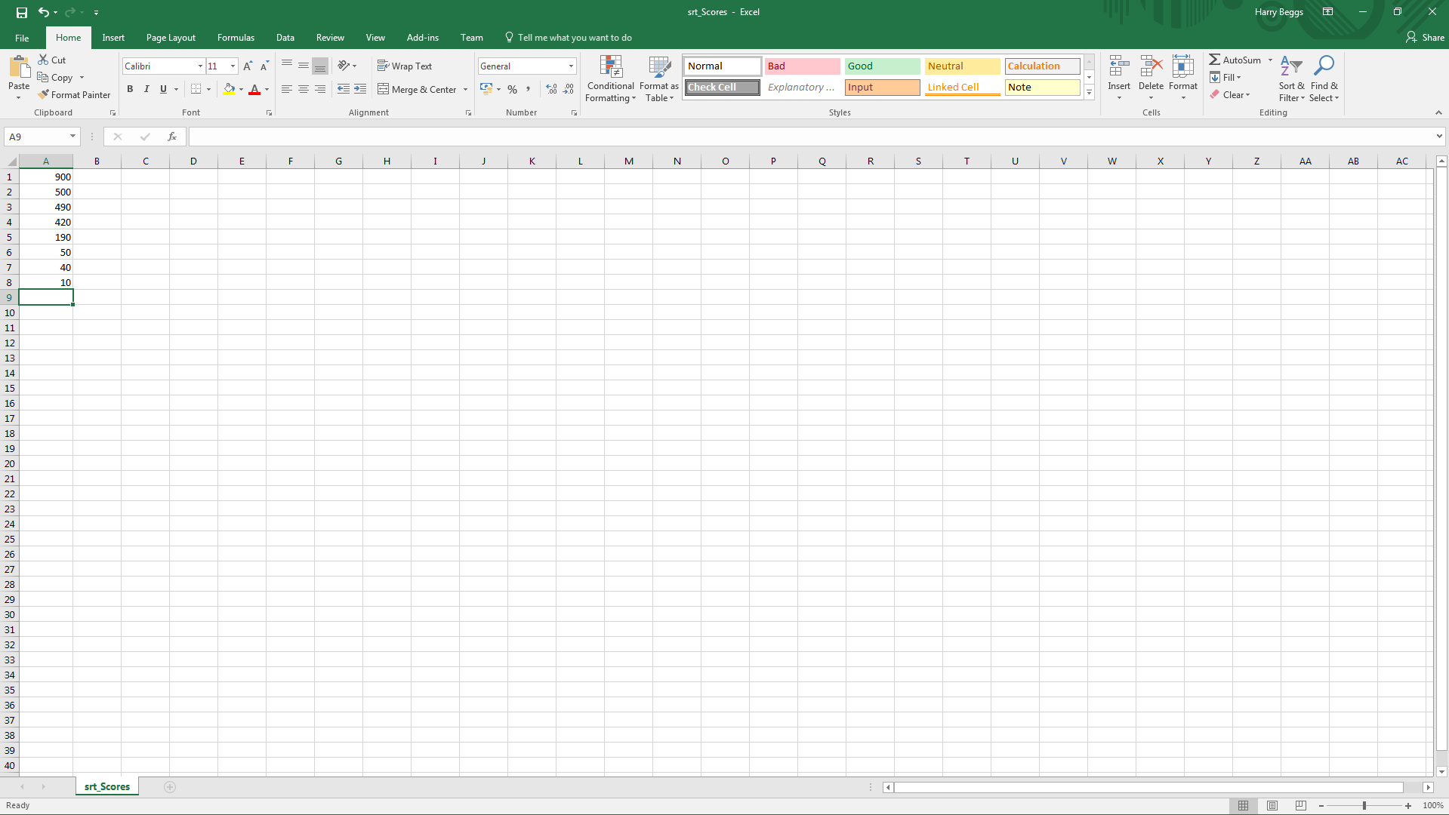Increase the cell indent
1449x815 pixels.
(x=360, y=89)
